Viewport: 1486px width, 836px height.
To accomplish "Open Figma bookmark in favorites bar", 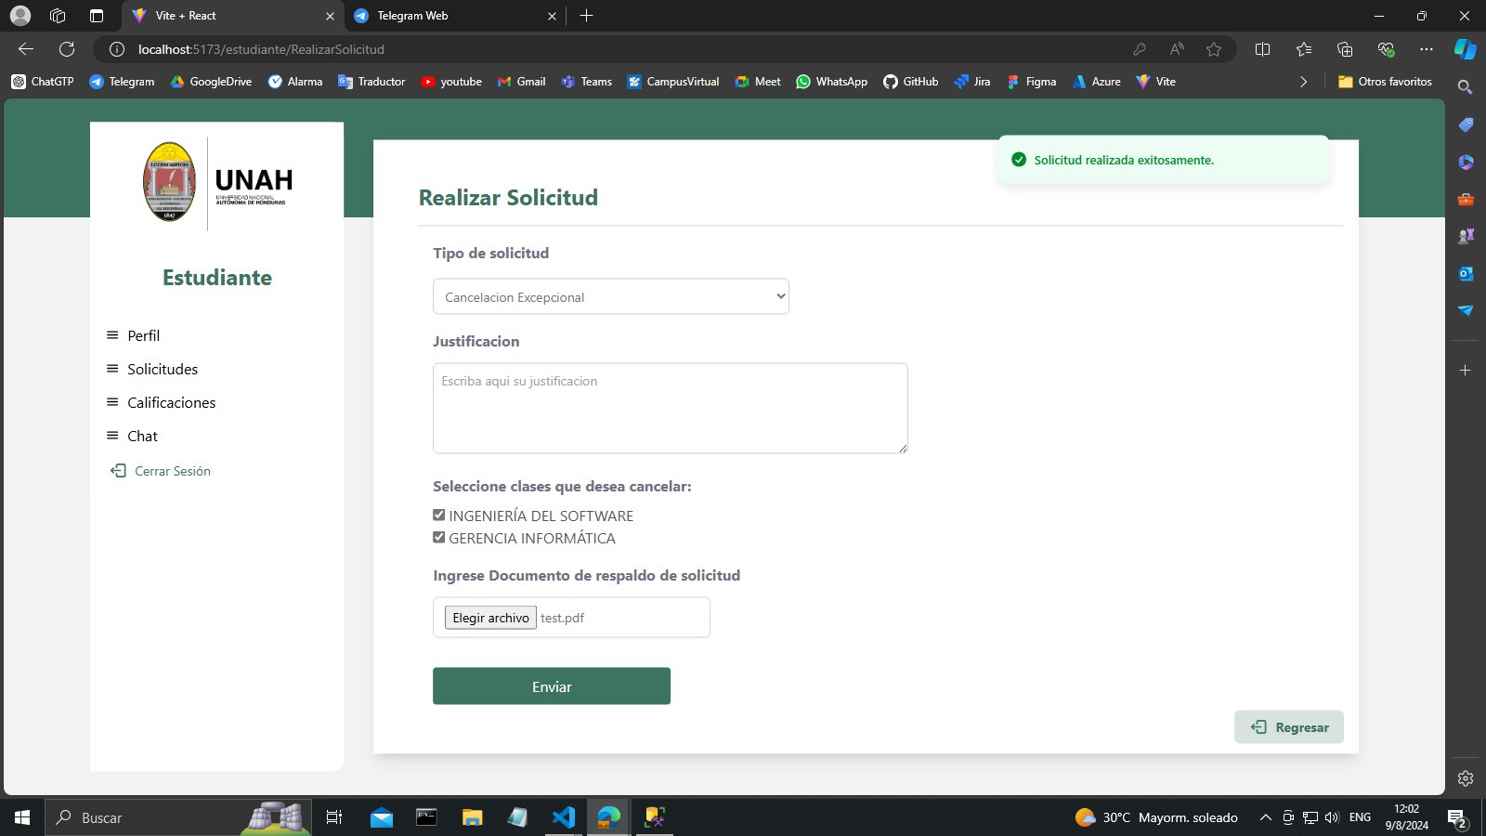I will pos(1031,82).
